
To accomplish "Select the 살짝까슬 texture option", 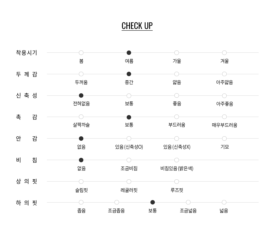I will tap(81, 117).
